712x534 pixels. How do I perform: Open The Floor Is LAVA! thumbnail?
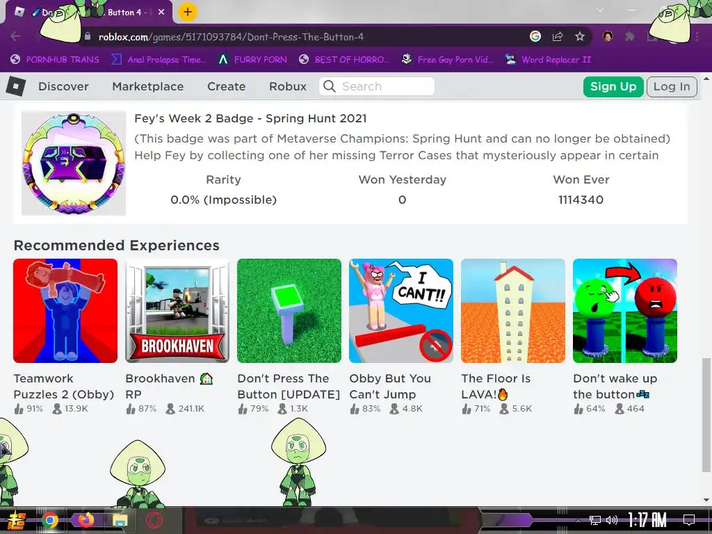point(513,311)
